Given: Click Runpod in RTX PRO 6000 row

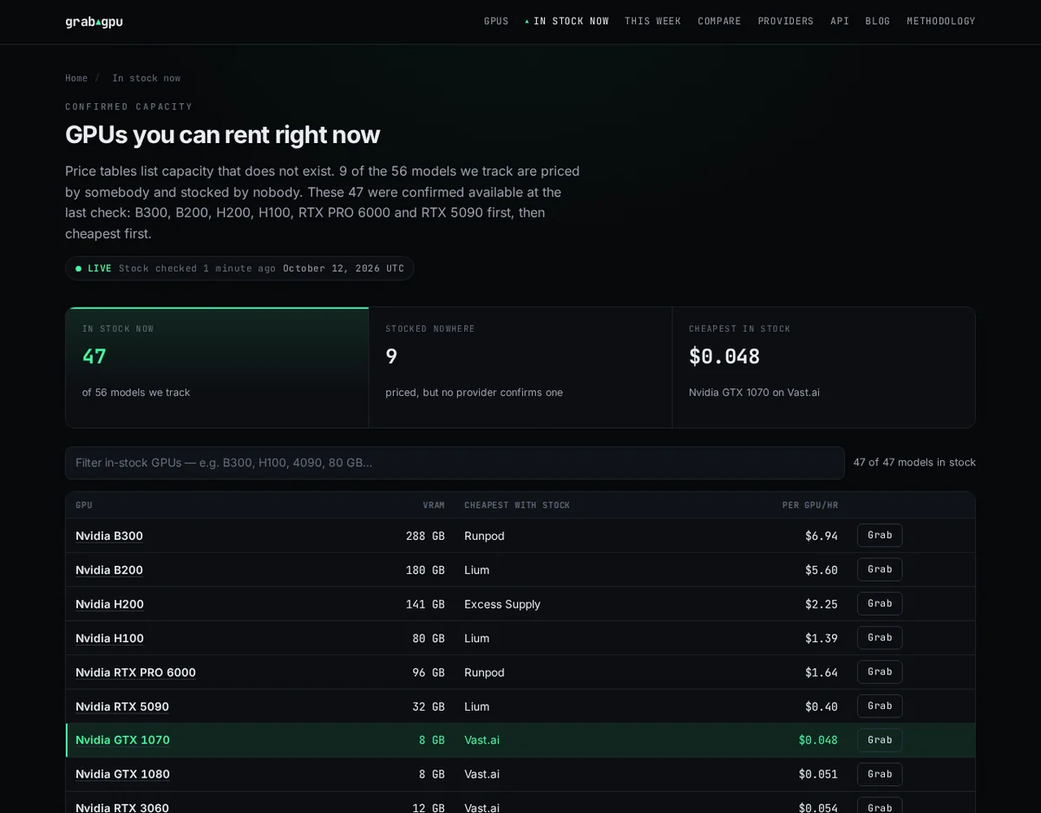Looking at the screenshot, I should tap(484, 673).
